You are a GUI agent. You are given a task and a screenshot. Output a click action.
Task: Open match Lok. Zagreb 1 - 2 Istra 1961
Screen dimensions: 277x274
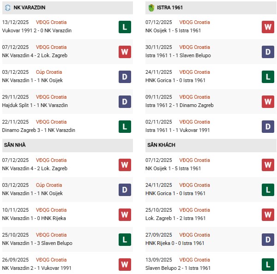point(175,218)
